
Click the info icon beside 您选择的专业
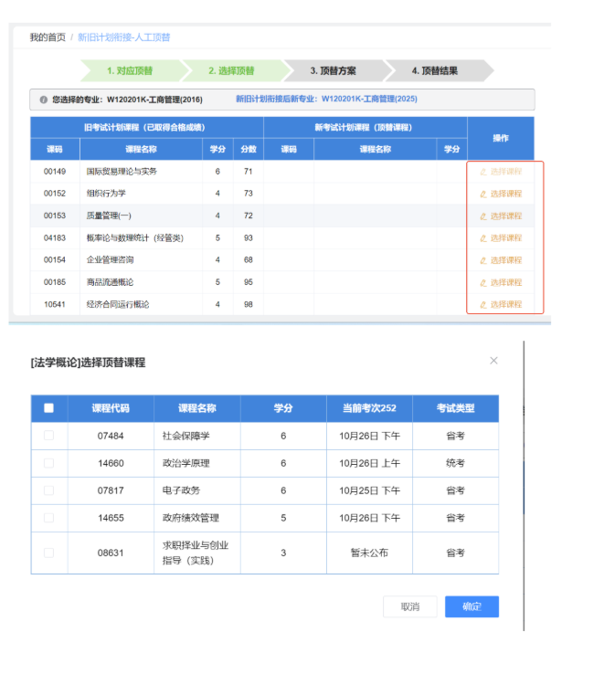(43, 99)
